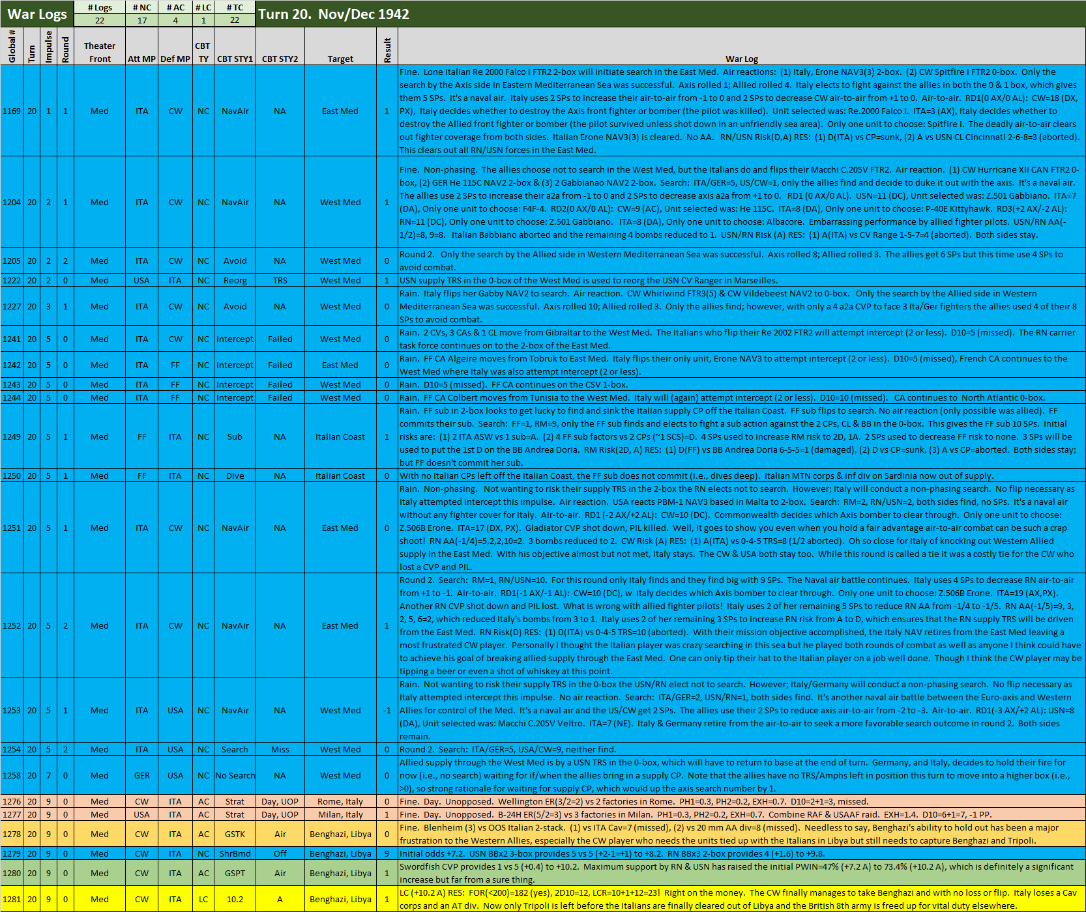Select the "Sub" combat style cell
This screenshot has height=912, width=1086.
tap(235, 436)
